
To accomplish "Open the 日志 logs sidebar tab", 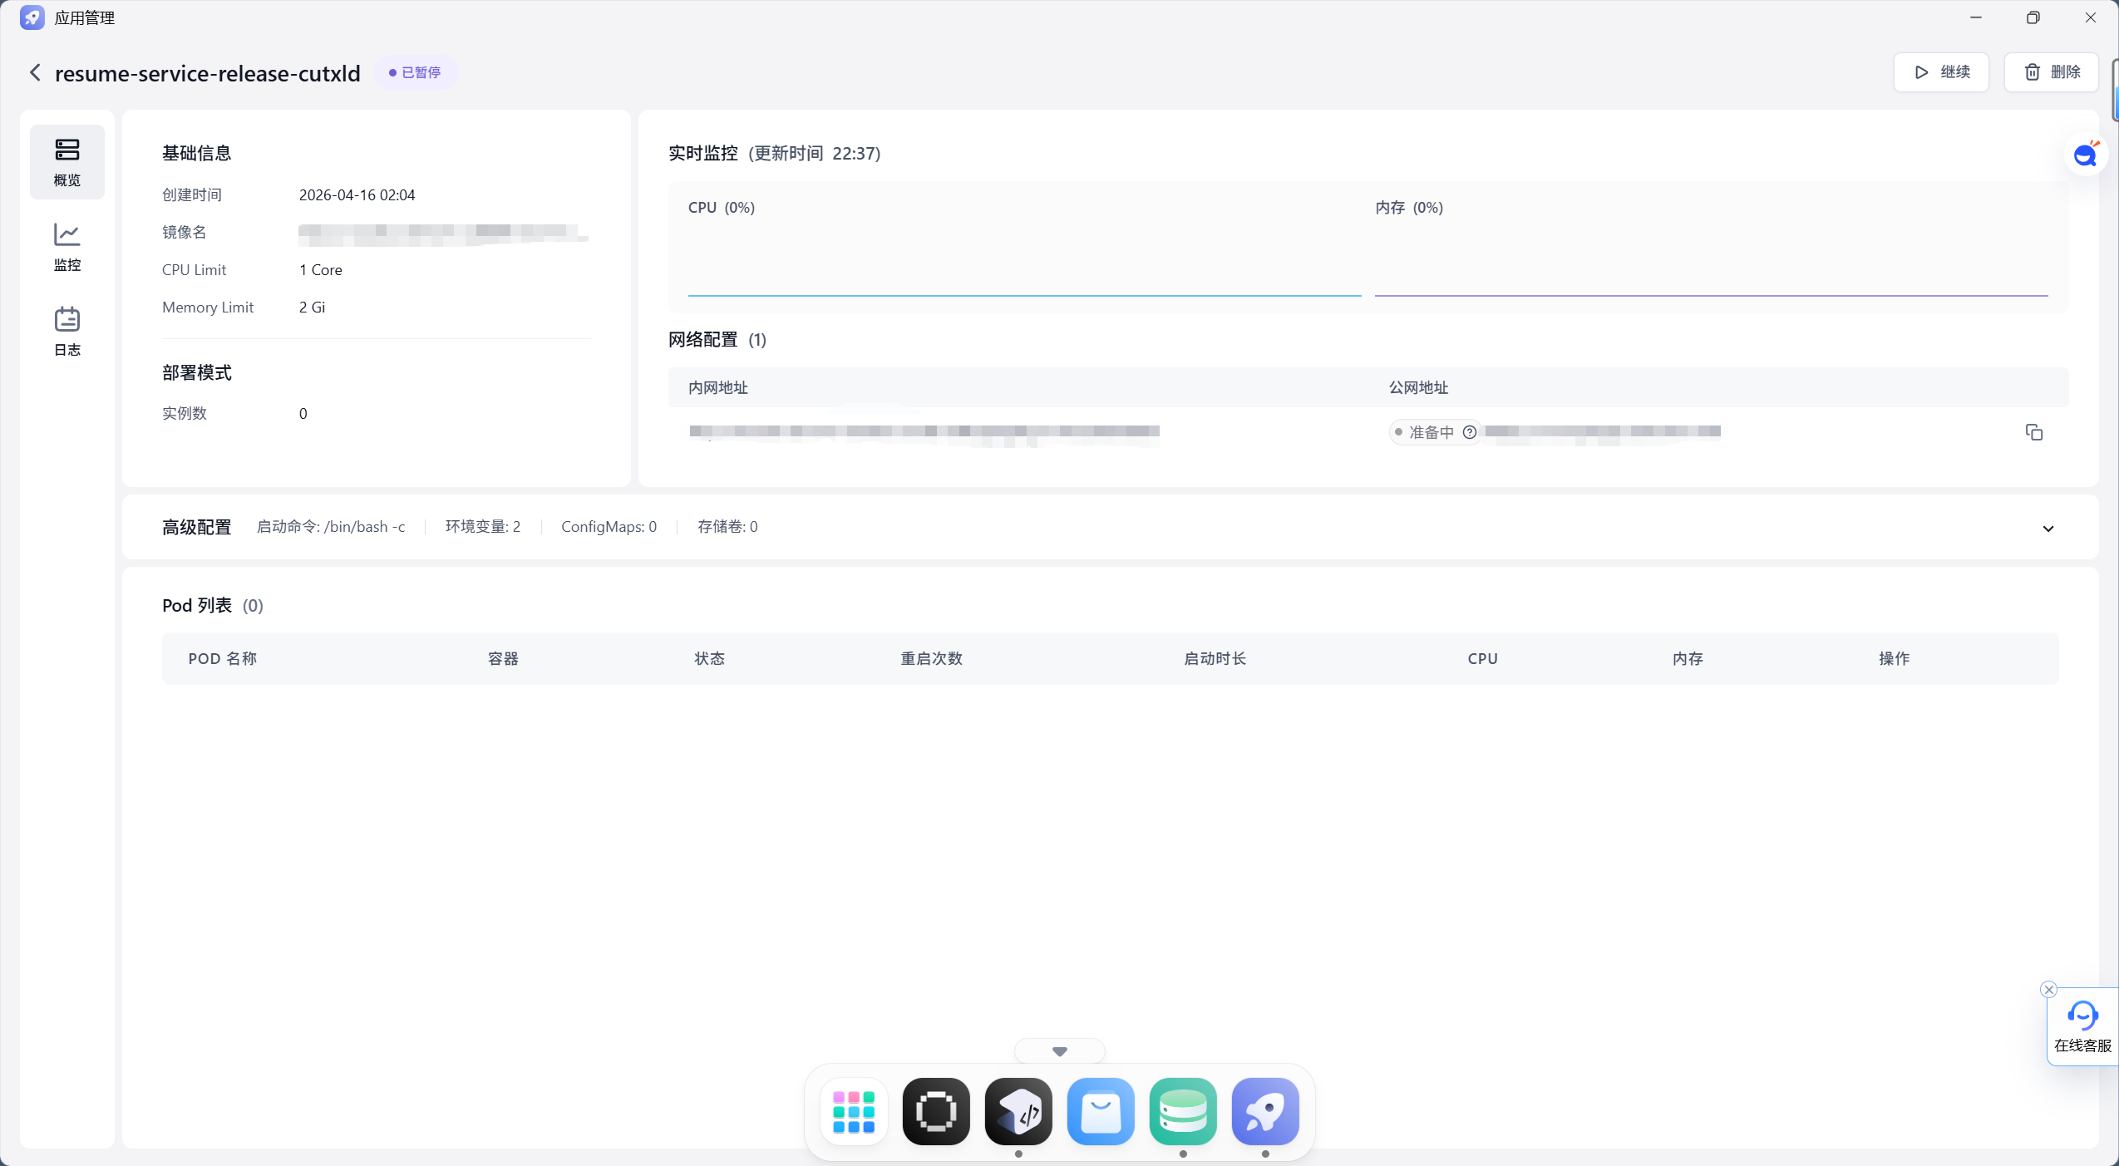I will coord(67,332).
